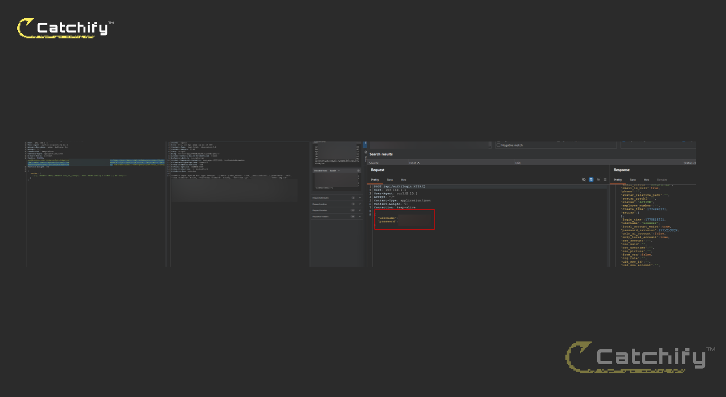Click the "only_local_account": true response line

[x=645, y=237]
